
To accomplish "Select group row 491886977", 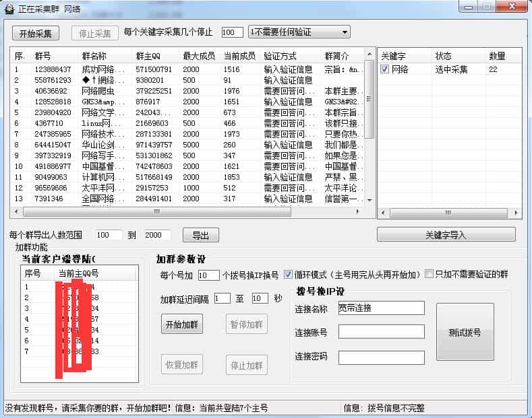I will click(x=187, y=166).
